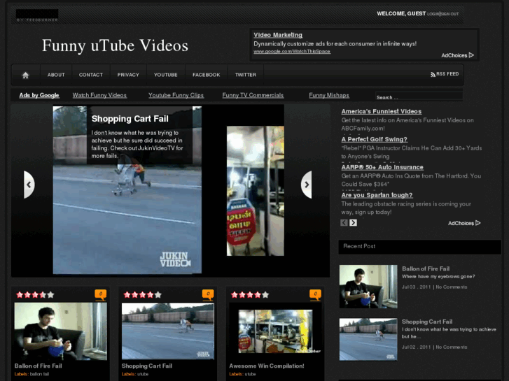This screenshot has height=381, width=509.
Task: Click the Ads by Google label link
Action: coord(39,95)
